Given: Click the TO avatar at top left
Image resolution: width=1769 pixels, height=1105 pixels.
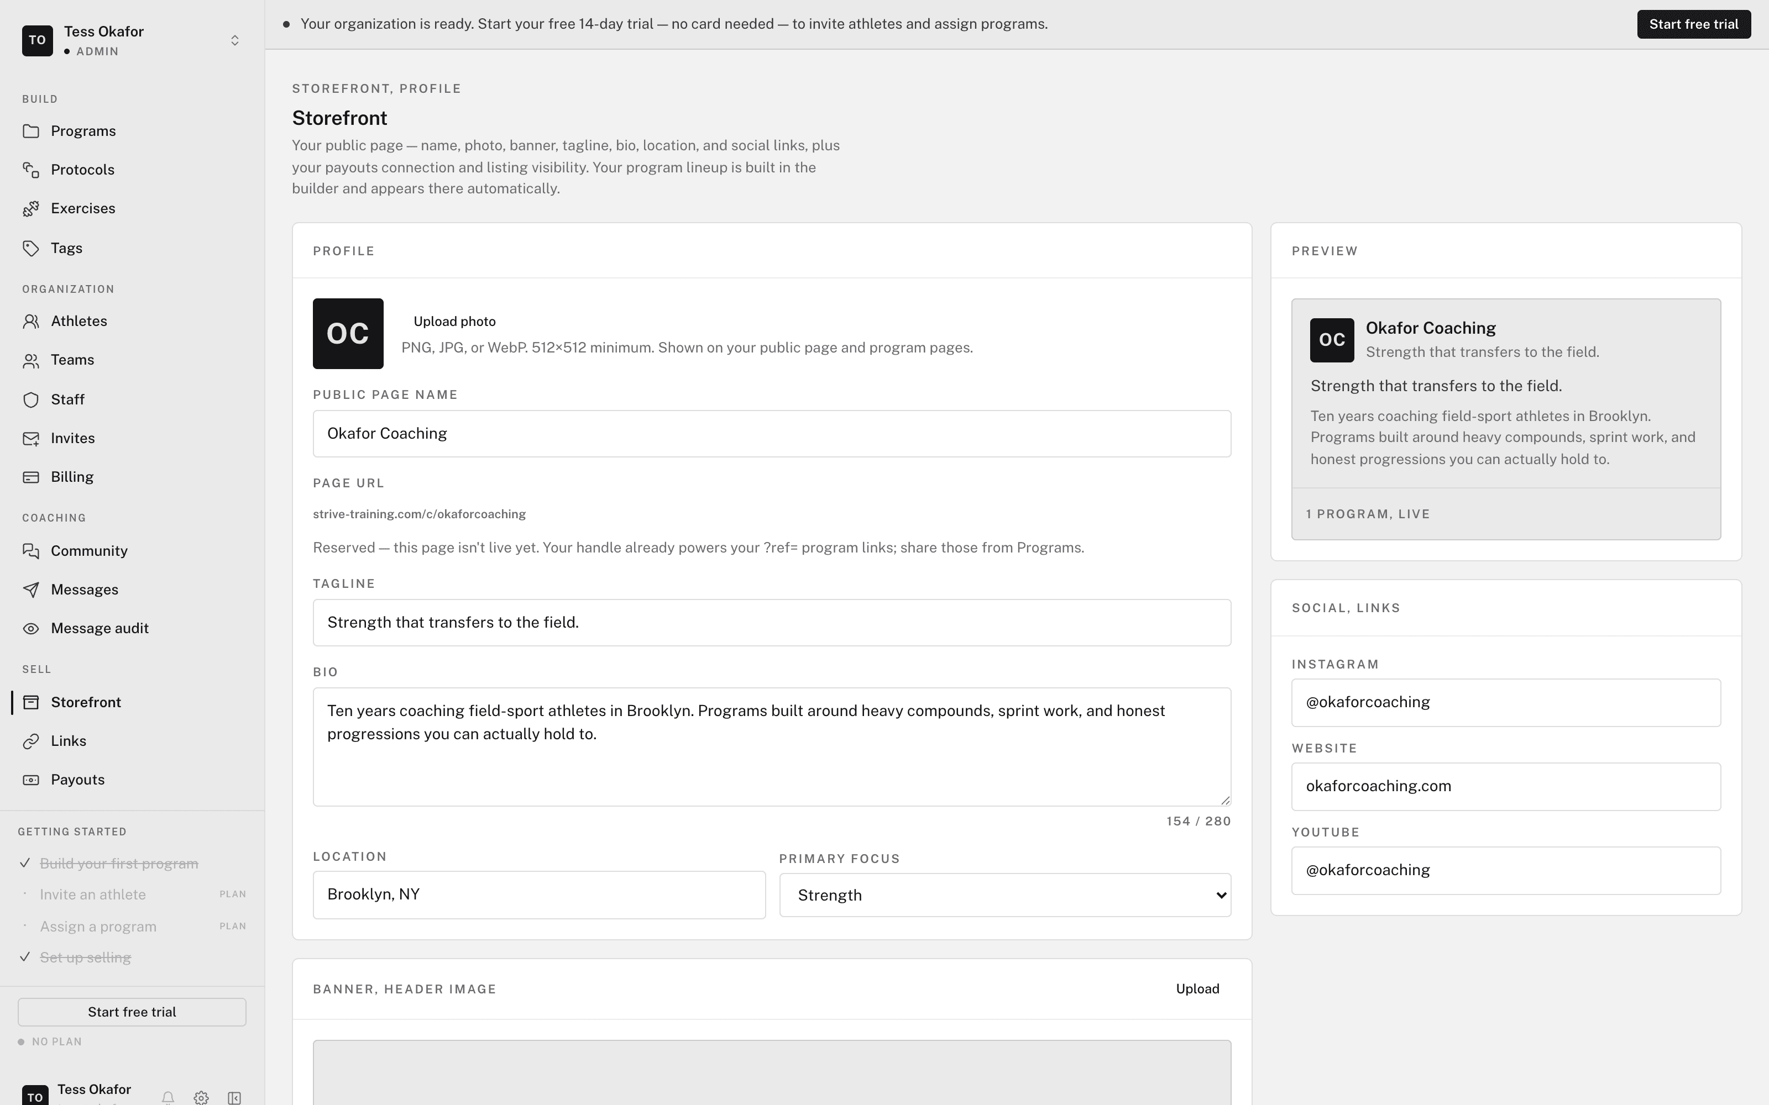Looking at the screenshot, I should tap(37, 40).
